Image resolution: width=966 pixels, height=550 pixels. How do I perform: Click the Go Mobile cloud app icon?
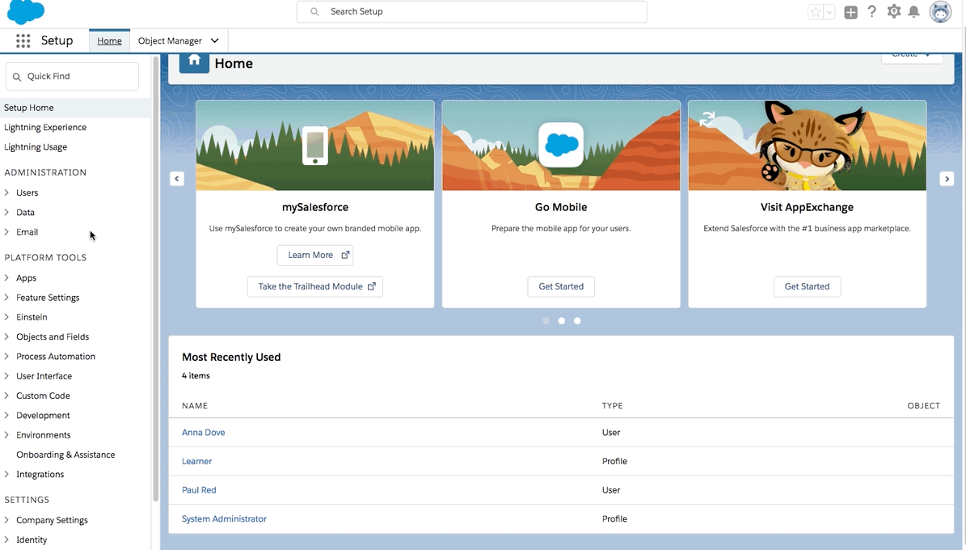click(x=561, y=145)
